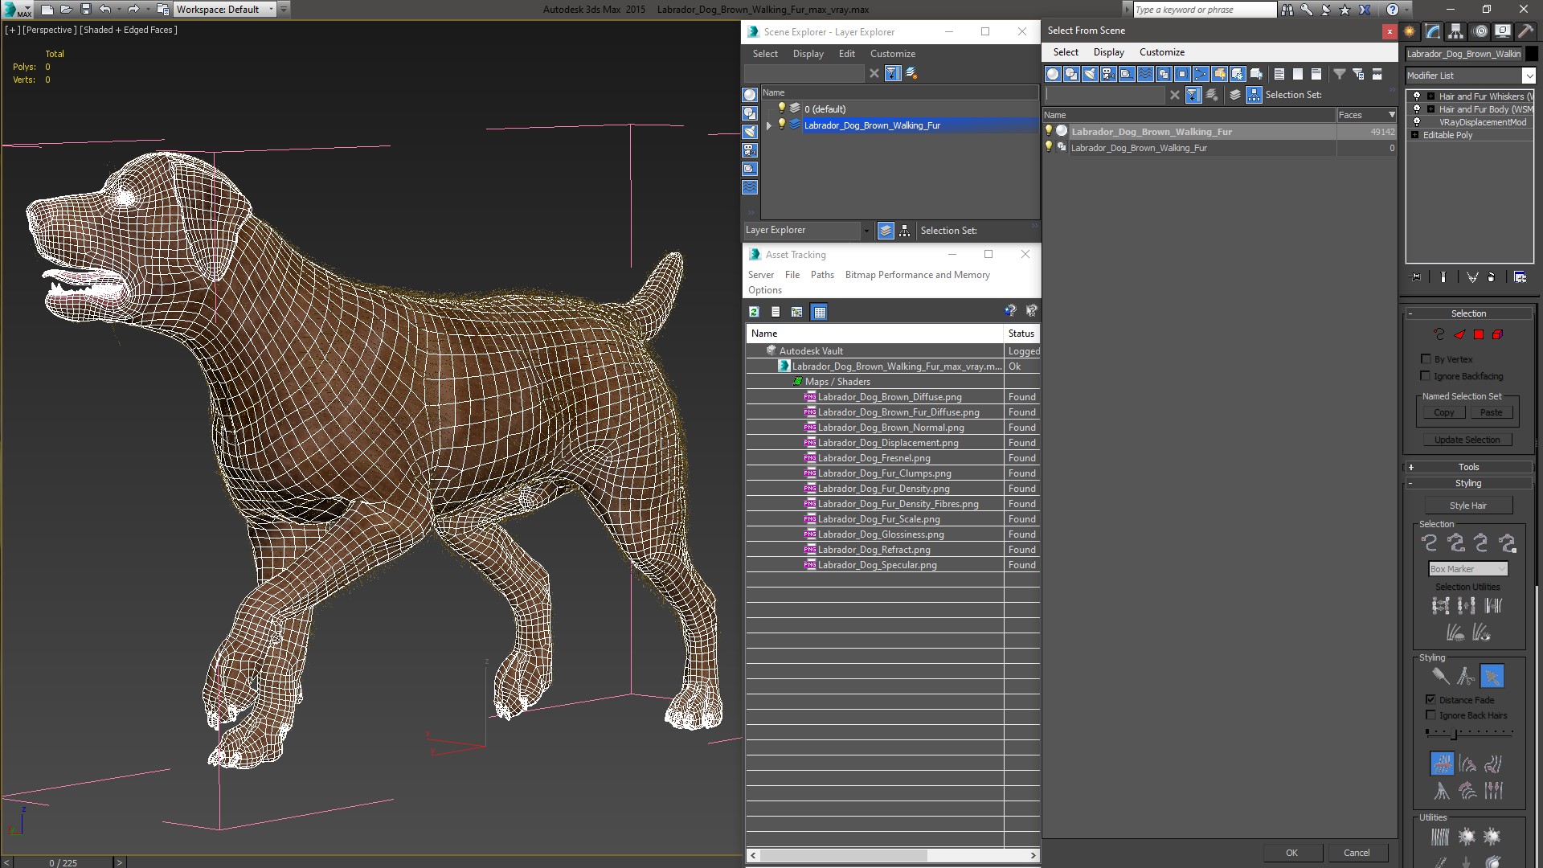
Task: Open the Hierarchy command panel tab
Action: click(1455, 31)
